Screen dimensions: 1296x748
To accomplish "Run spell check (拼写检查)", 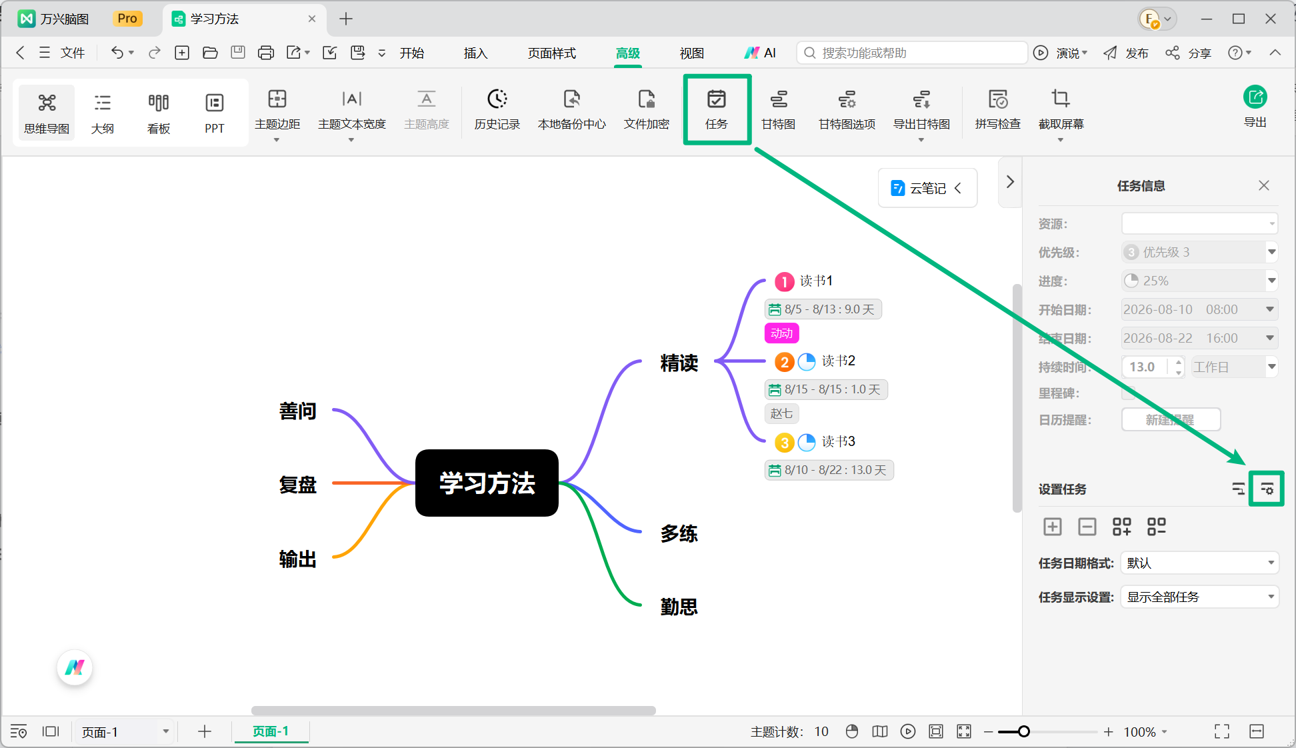I will [998, 109].
